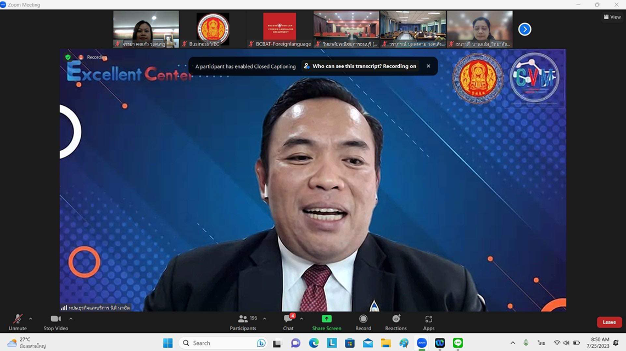Select the last visible participant video thumbnail
This screenshot has height=351, width=626.
(x=480, y=29)
